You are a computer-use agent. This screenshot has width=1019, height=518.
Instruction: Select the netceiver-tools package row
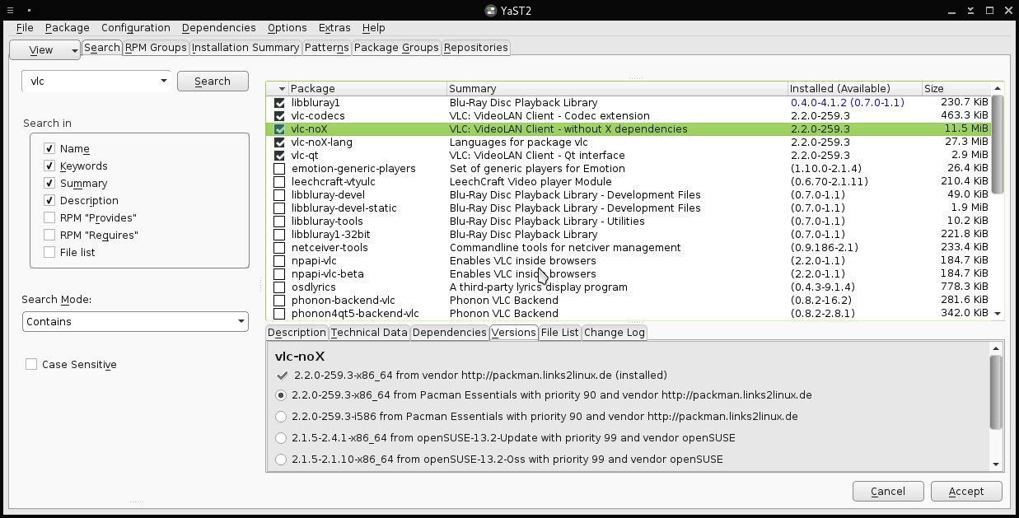point(629,248)
